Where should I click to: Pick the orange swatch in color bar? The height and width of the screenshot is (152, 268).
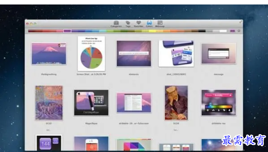(173, 31)
